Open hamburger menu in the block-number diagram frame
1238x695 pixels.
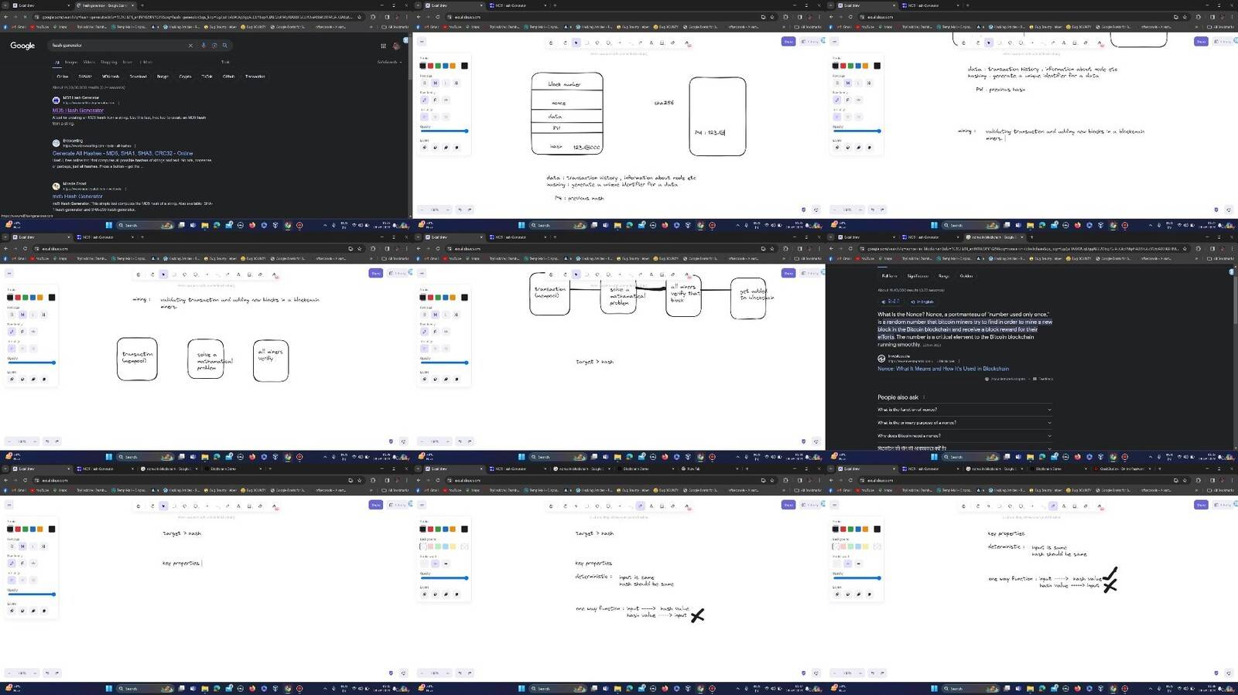pos(422,42)
